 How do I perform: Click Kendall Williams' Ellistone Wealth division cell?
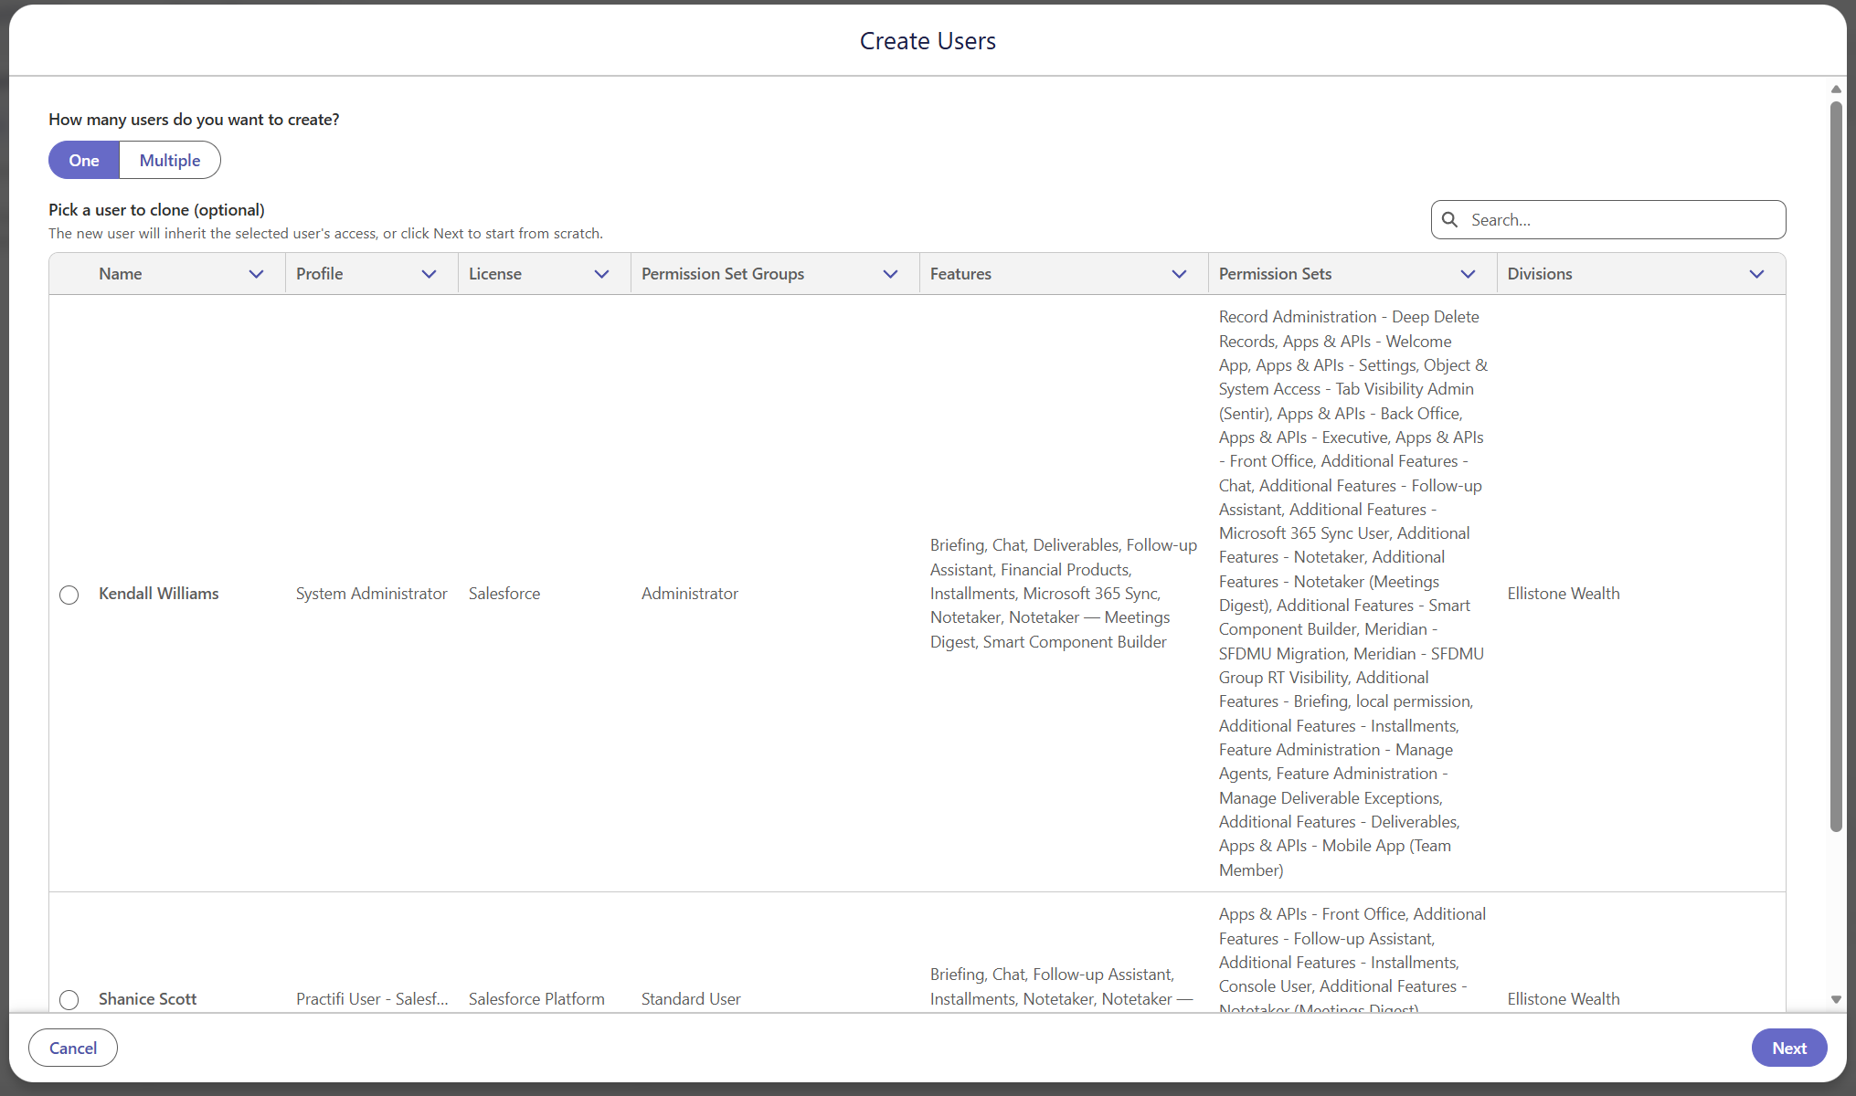click(1564, 594)
